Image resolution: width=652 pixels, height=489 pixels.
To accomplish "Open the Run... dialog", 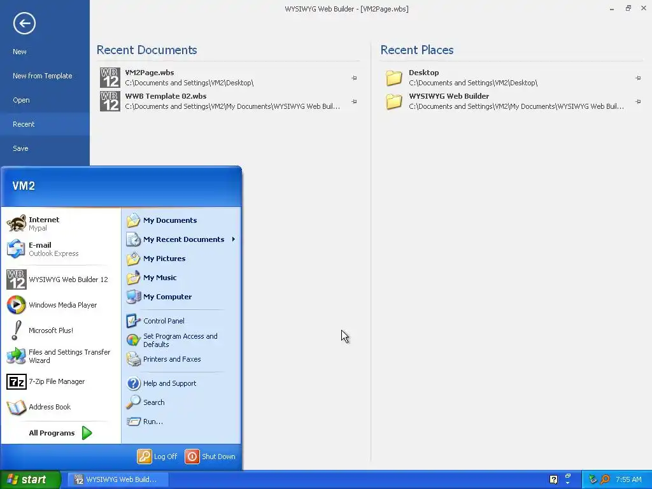I will pyautogui.click(x=181, y=422).
